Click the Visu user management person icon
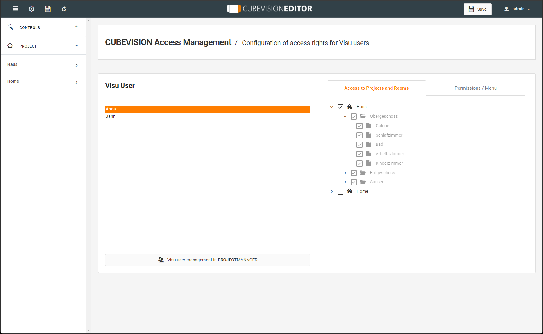 161,260
